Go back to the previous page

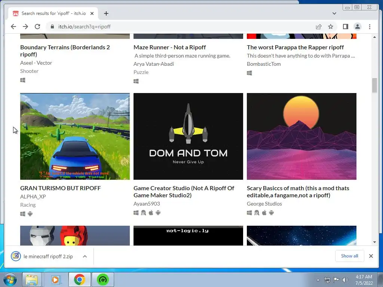(13, 27)
